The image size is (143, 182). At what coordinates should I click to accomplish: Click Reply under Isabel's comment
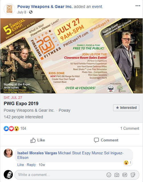click(31, 165)
